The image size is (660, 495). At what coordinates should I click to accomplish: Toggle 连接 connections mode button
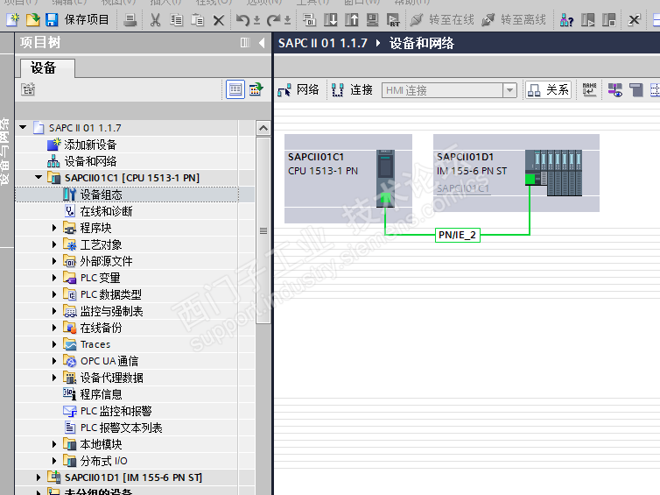point(352,89)
